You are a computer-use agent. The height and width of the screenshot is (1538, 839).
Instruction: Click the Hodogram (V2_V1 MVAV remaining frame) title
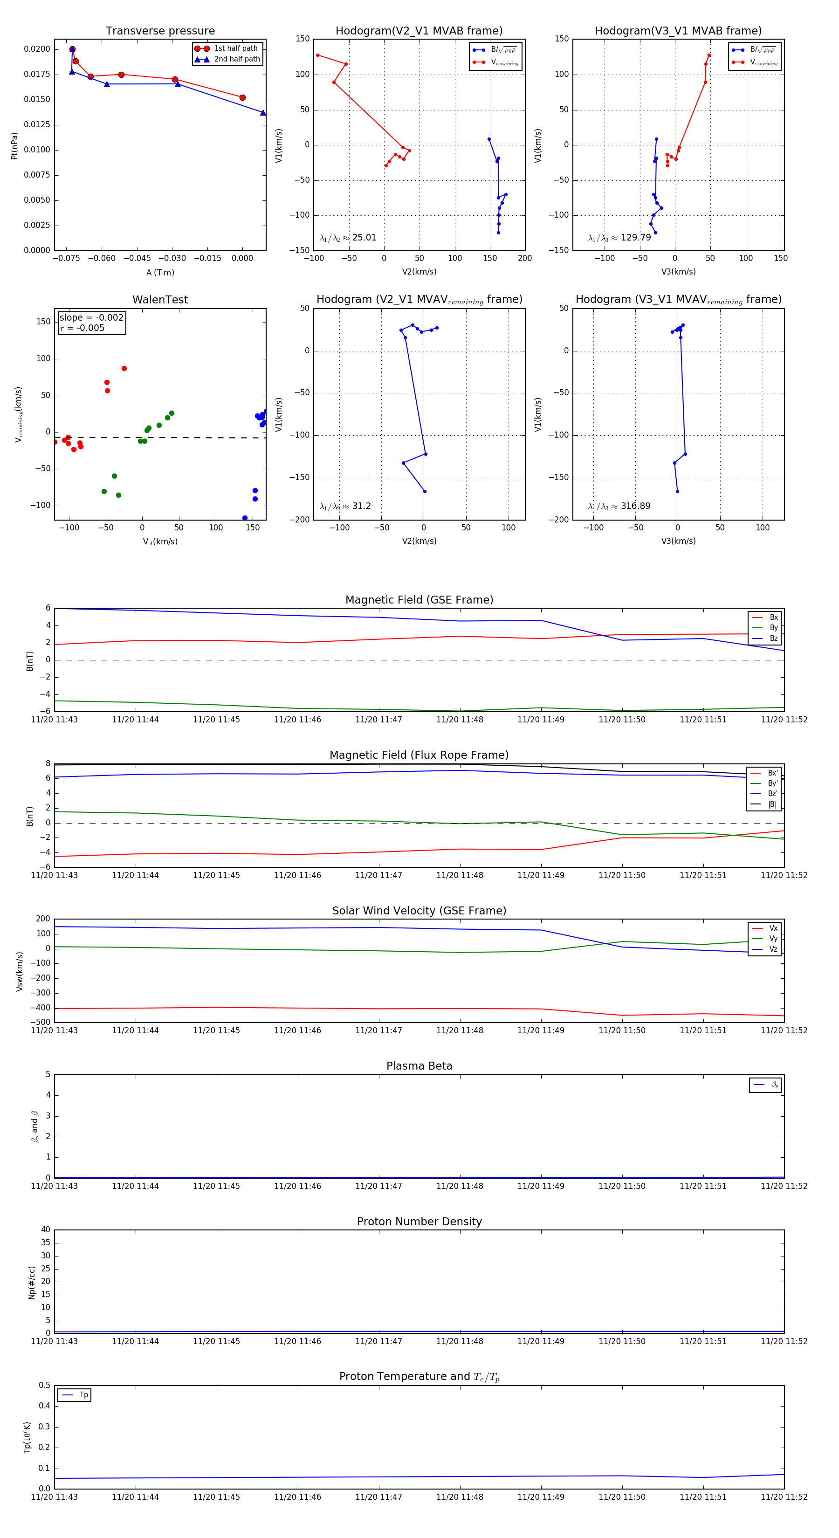[419, 300]
